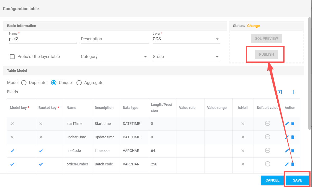Enable Prefix of the layer table checkbox
Screen dimensions: 312x187
pyautogui.click(x=12, y=57)
